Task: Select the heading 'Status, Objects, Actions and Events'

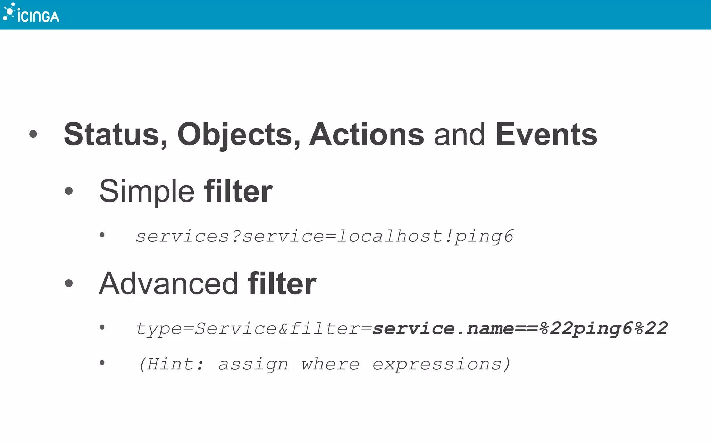Action: 331,135
